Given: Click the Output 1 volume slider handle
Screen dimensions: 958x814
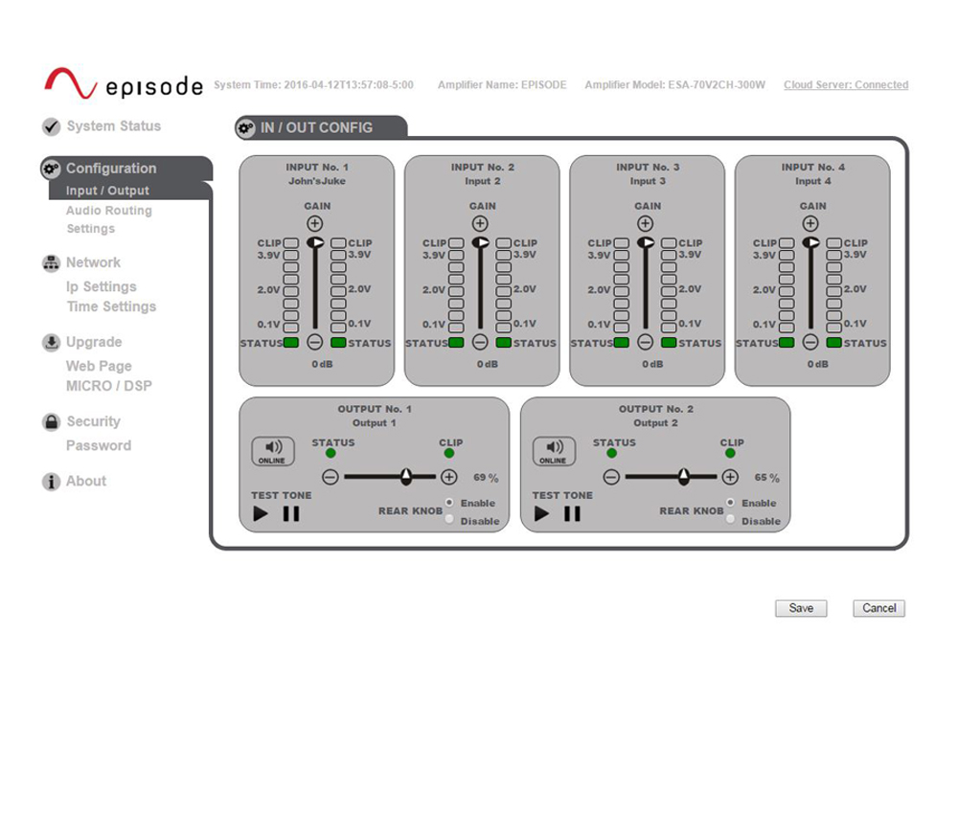Looking at the screenshot, I should point(406,476).
